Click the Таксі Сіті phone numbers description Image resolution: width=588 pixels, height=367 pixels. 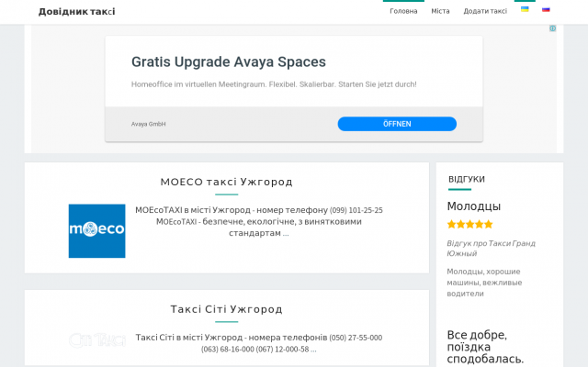[x=259, y=343]
